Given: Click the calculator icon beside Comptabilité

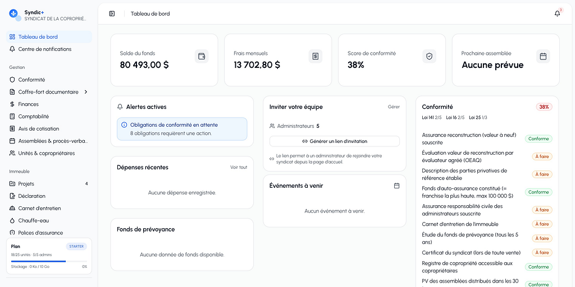Looking at the screenshot, I should [12, 117].
